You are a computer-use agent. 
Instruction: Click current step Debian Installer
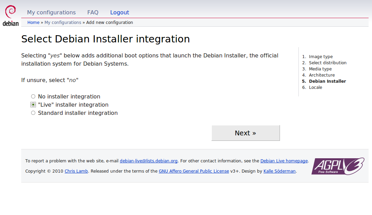point(328,81)
